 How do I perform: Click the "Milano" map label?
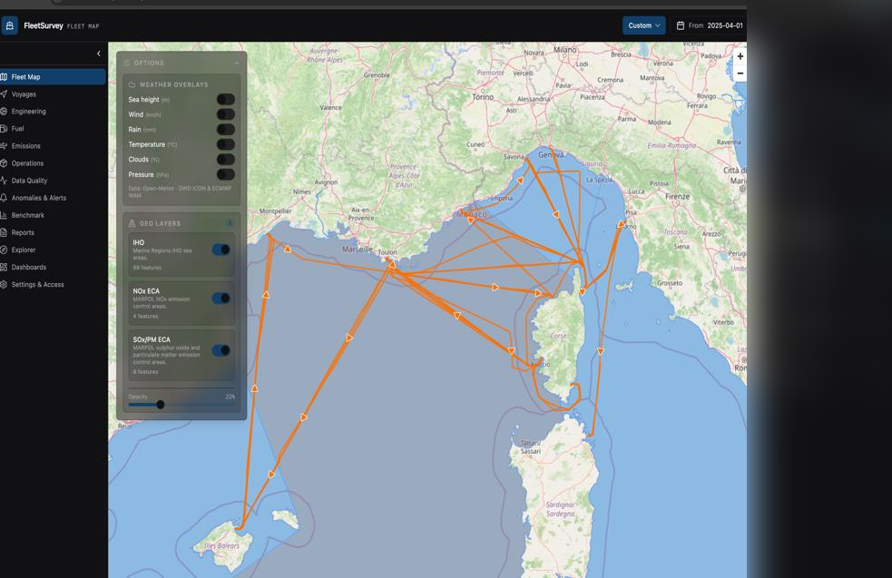[565, 50]
